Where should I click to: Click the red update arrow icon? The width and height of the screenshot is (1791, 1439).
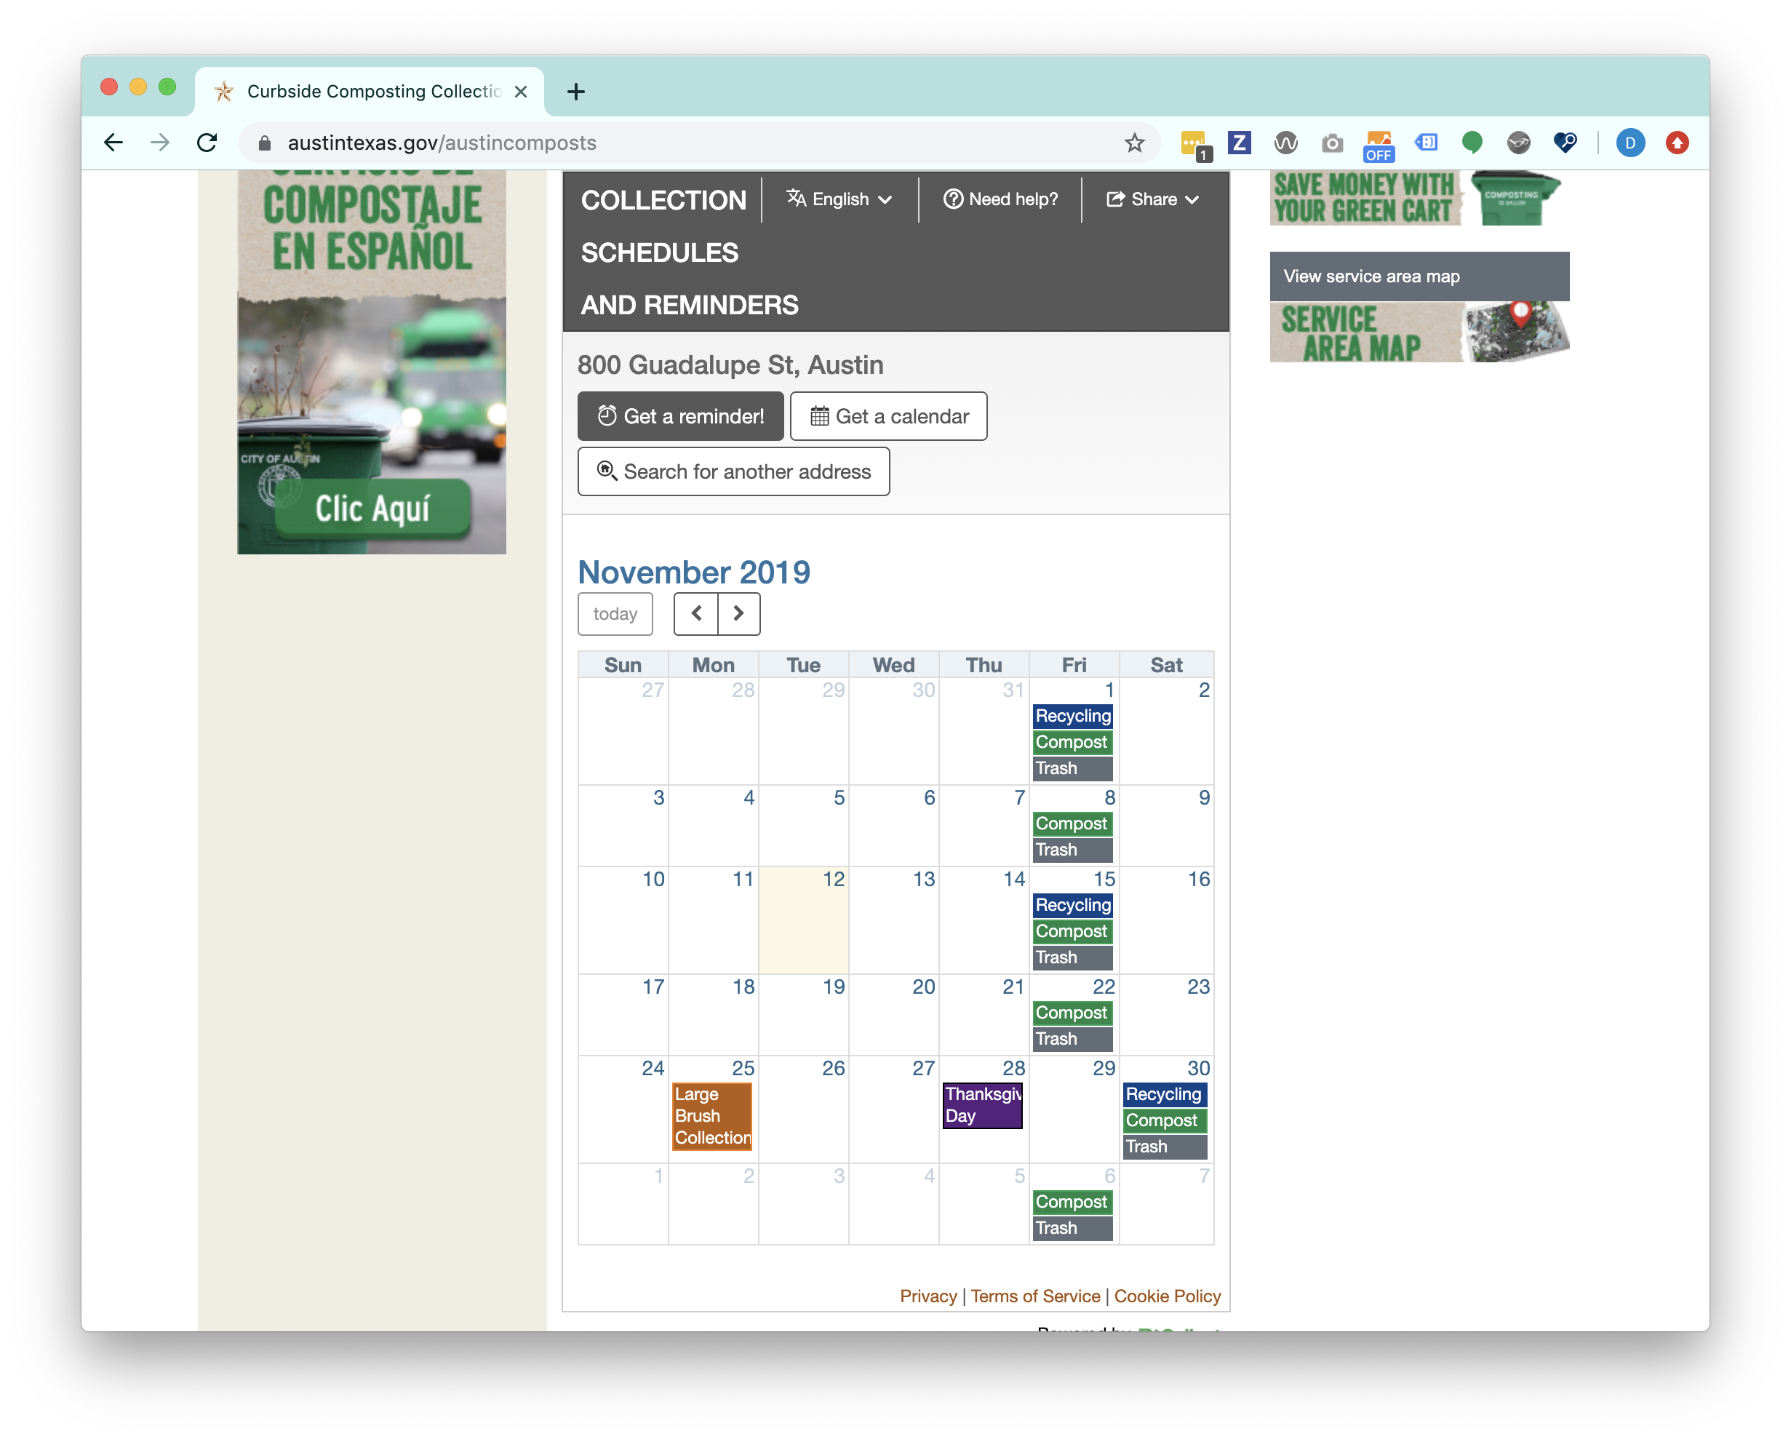[x=1678, y=143]
